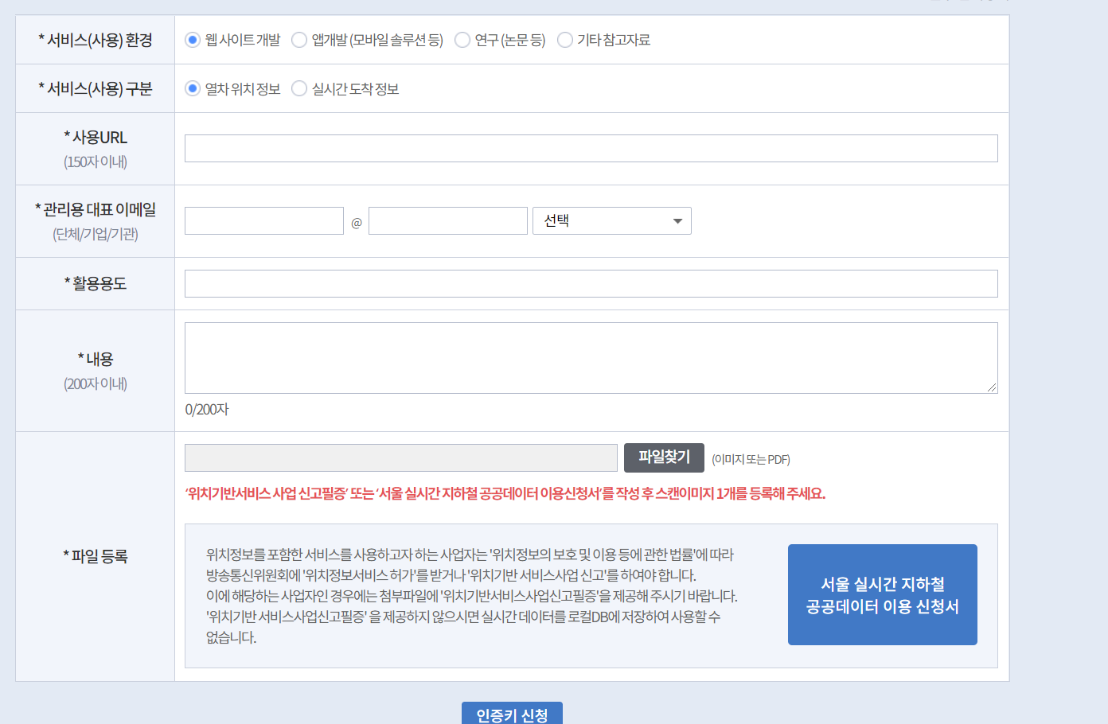Image resolution: width=1108 pixels, height=724 pixels.
Task: Select the 웹사이트 개발 radio option
Action: [193, 40]
